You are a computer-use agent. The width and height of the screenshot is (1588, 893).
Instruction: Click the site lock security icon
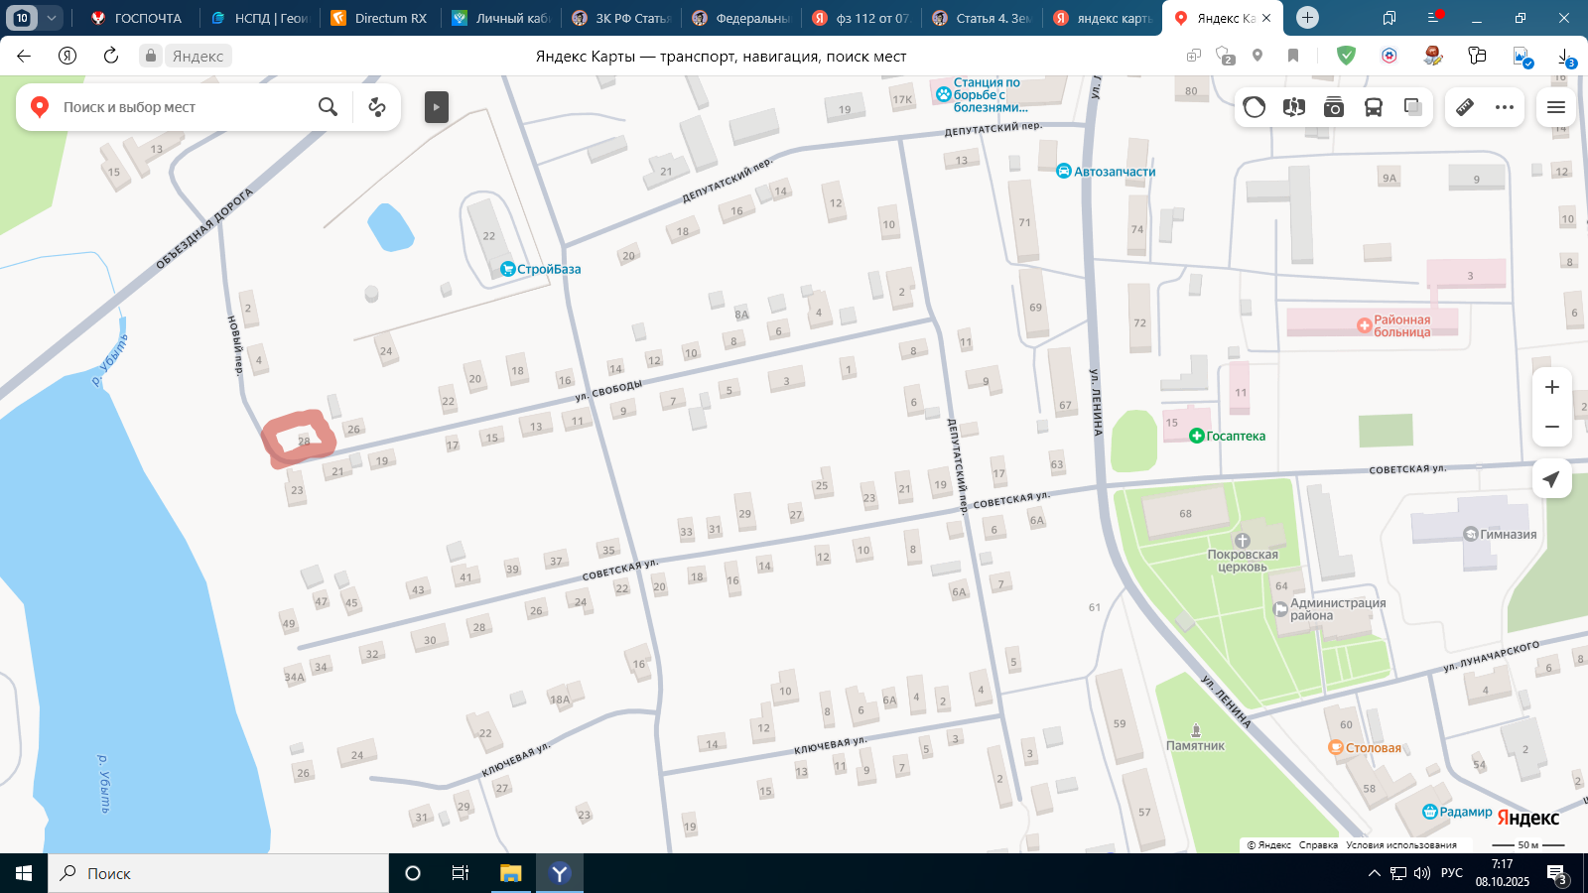coord(151,56)
